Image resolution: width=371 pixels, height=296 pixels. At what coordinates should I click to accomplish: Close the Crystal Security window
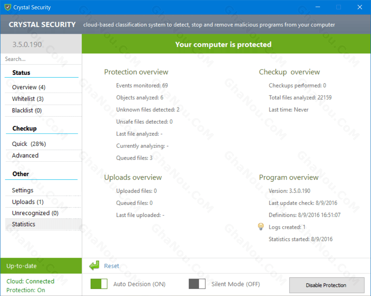(359, 7)
